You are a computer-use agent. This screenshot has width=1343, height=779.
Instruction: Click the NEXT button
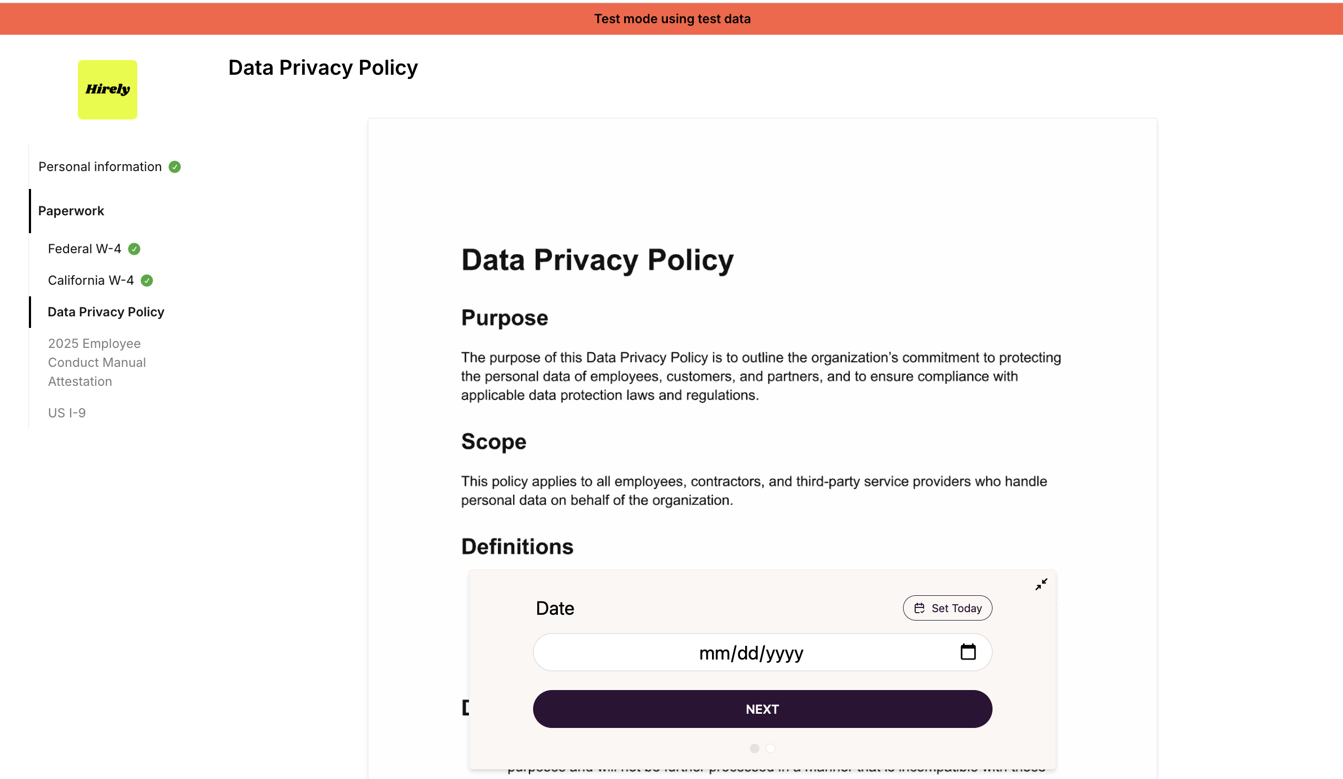pos(762,709)
